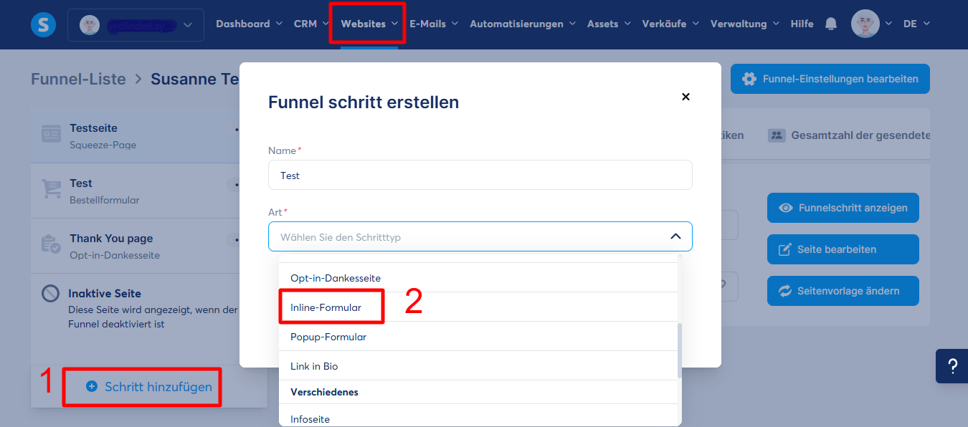Select Infoseite option
The image size is (968, 427).
(478, 418)
